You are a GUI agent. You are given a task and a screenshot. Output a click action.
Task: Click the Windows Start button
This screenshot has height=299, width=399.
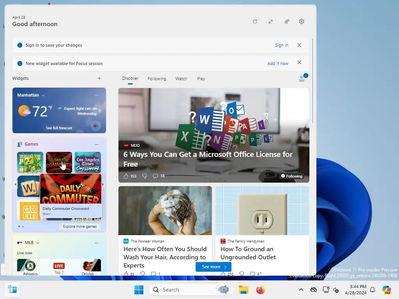click(x=139, y=290)
